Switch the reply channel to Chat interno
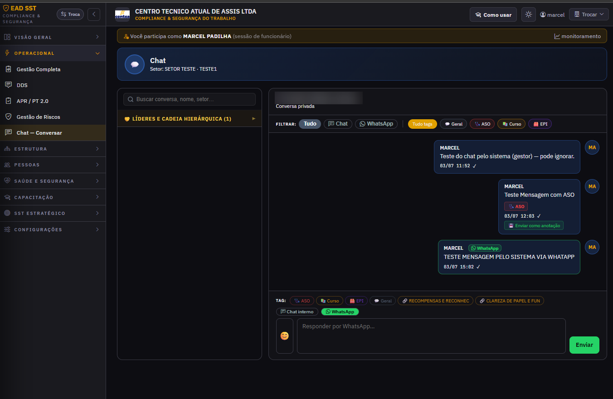613x399 pixels. pos(297,311)
